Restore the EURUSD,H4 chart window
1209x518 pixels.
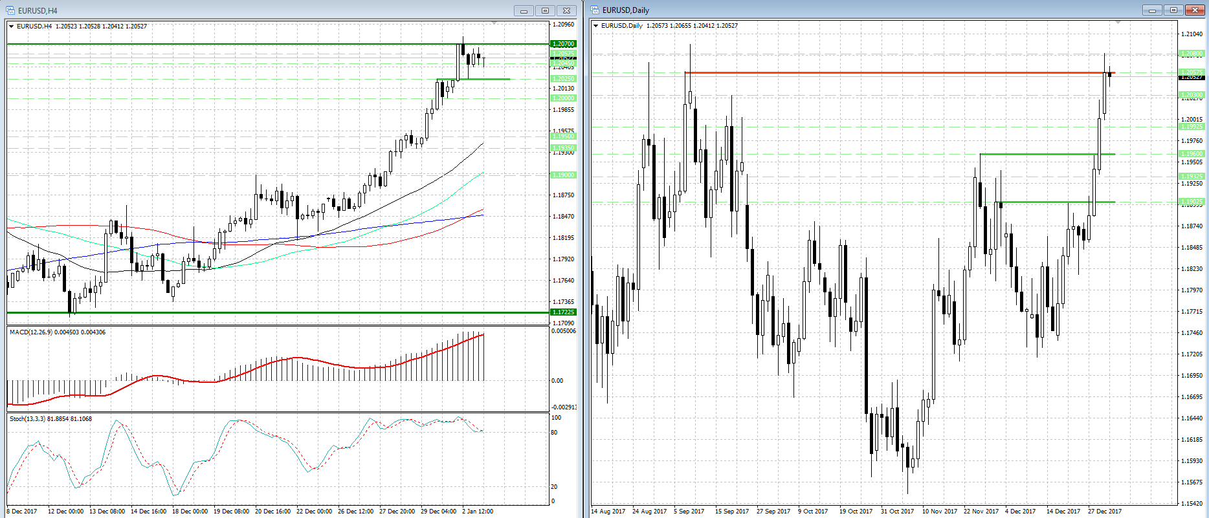(545, 10)
